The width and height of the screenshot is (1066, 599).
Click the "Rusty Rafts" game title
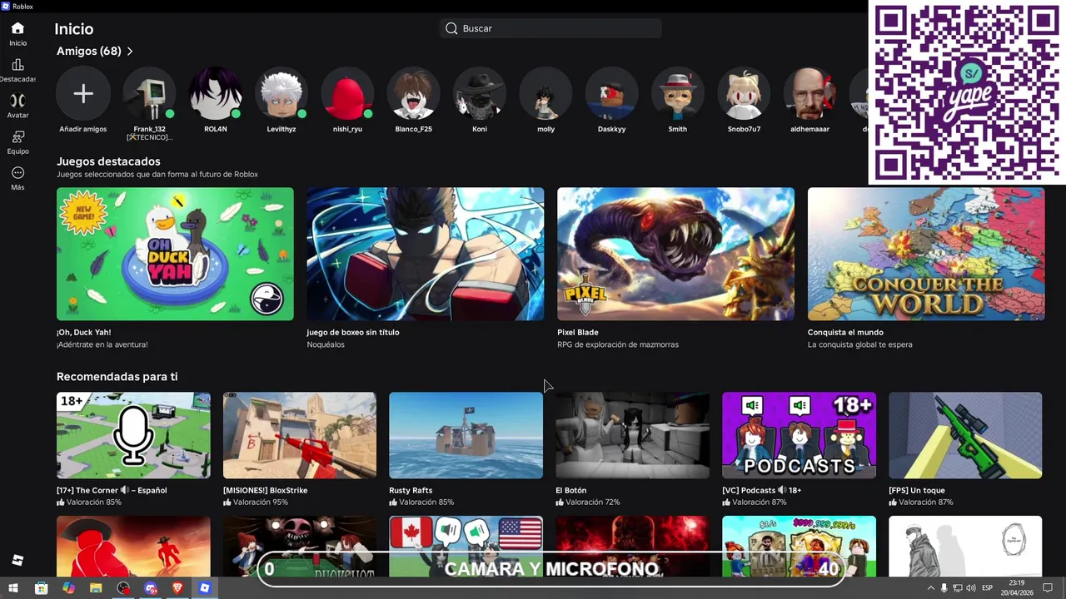411,491
